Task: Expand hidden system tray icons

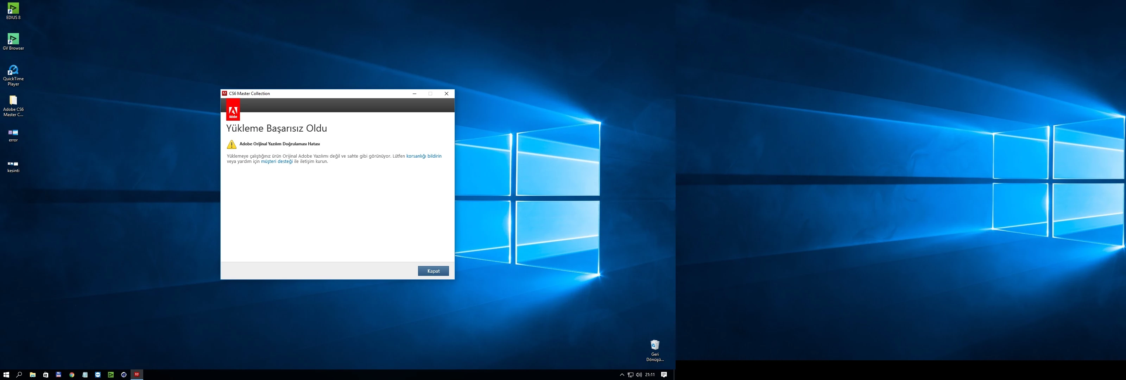Action: (x=621, y=375)
